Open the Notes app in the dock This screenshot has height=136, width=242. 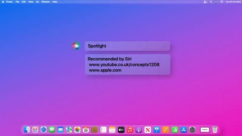coord(112,130)
